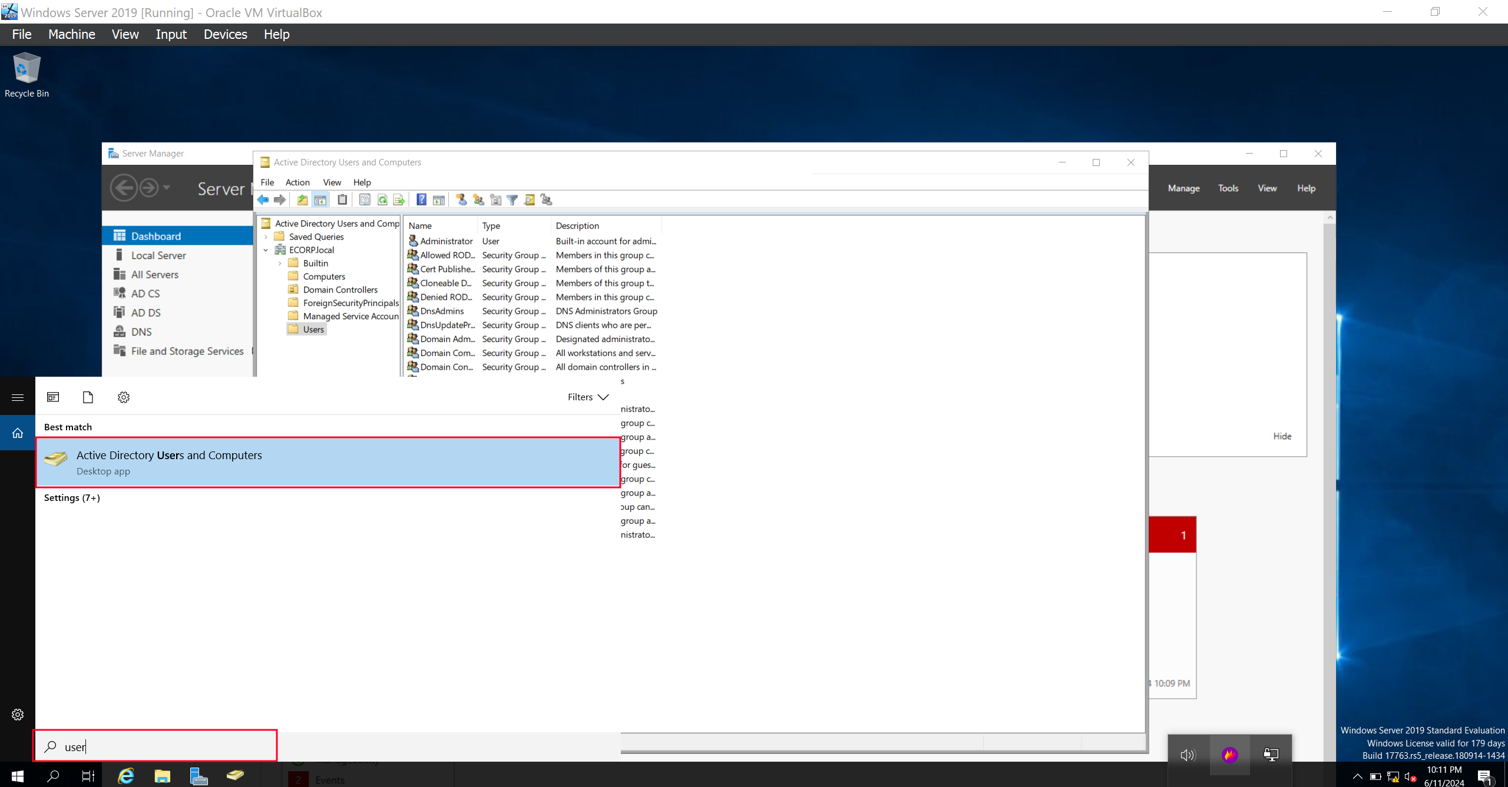Open the Help menu in Active Directory window
This screenshot has width=1508, height=787.
pos(362,182)
